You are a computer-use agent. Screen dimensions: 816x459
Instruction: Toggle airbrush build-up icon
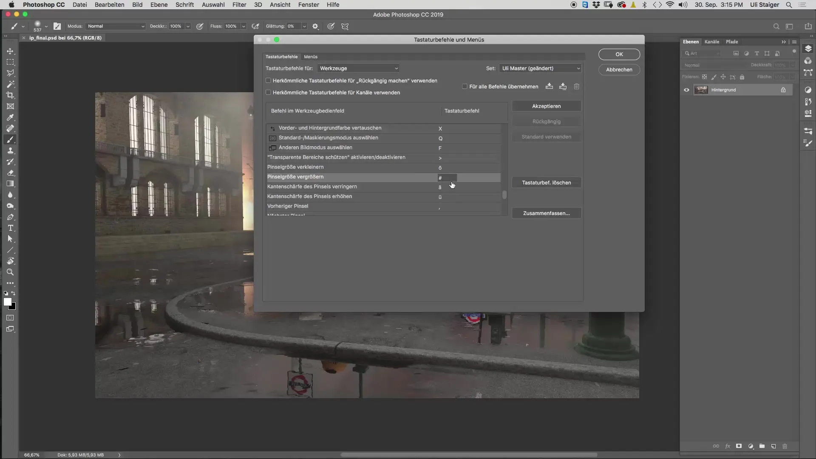click(x=255, y=26)
